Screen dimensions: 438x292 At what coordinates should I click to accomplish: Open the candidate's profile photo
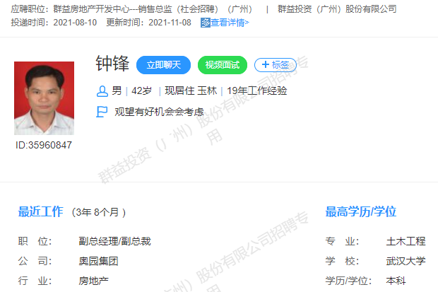coord(44,98)
